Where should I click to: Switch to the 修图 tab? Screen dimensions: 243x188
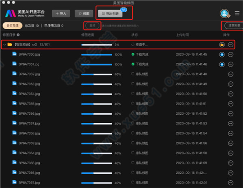coord(84,14)
